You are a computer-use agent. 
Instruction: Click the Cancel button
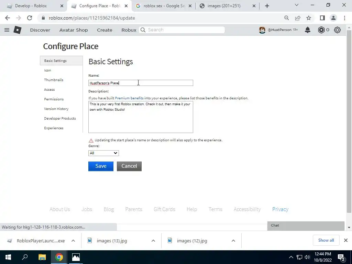129,166
